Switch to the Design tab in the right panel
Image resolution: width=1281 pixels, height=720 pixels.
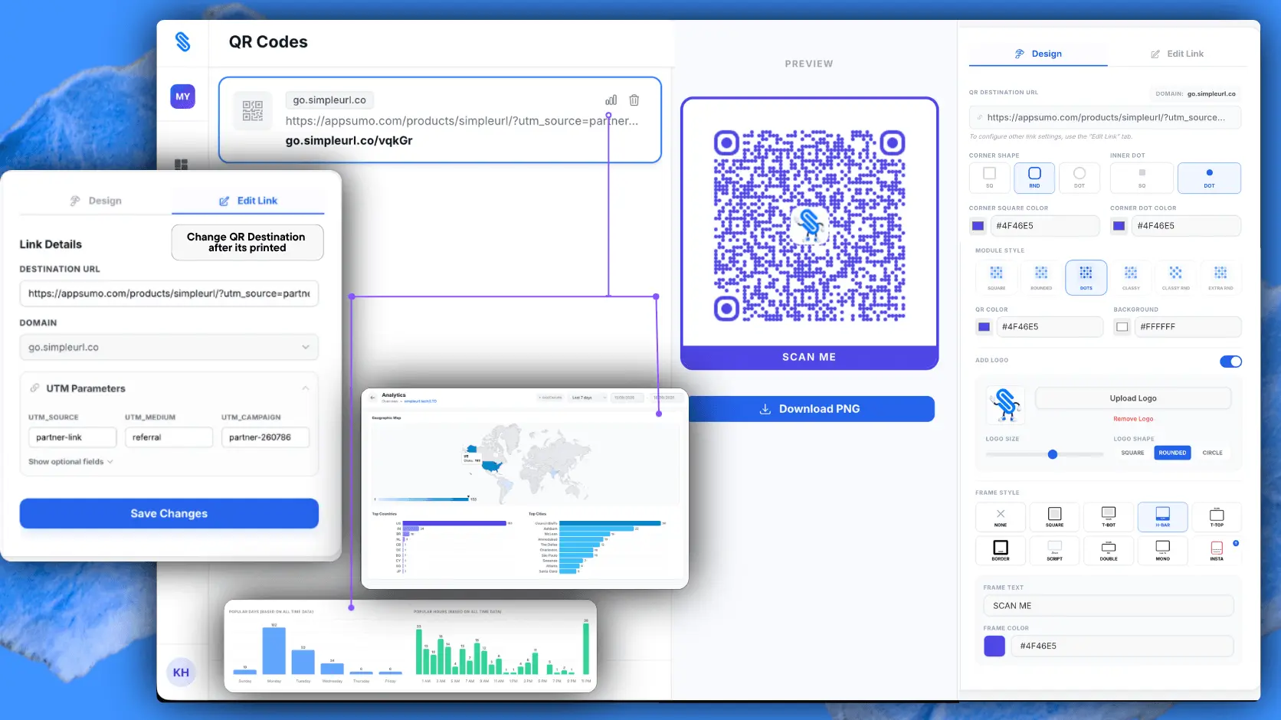[x=1038, y=54]
